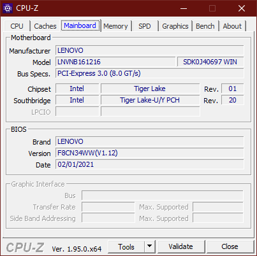Click the BIOS Brand field LENOVO
The image size is (257, 256).
click(x=150, y=141)
